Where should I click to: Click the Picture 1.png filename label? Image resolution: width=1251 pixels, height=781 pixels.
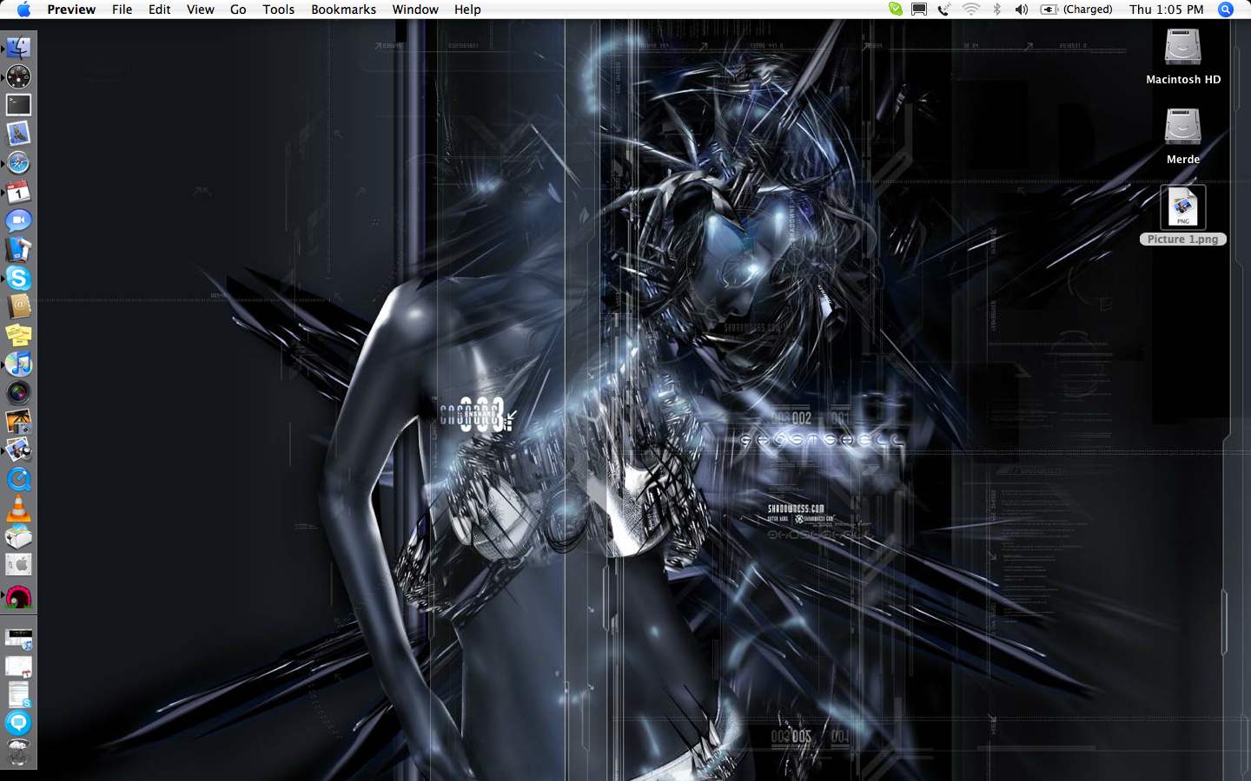tap(1183, 240)
